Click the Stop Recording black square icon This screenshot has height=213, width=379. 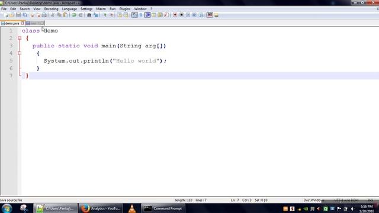pos(181,15)
